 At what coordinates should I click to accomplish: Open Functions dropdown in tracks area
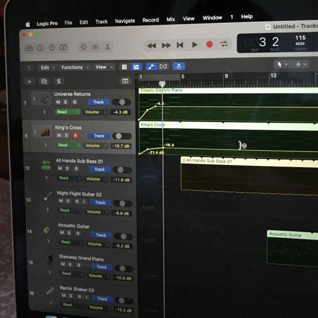pyautogui.click(x=75, y=67)
